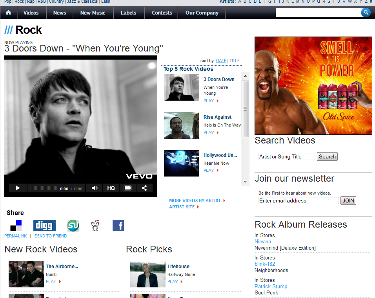Open the Latin genre link
Image resolution: width=375 pixels, height=298 pixels.
[106, 2]
